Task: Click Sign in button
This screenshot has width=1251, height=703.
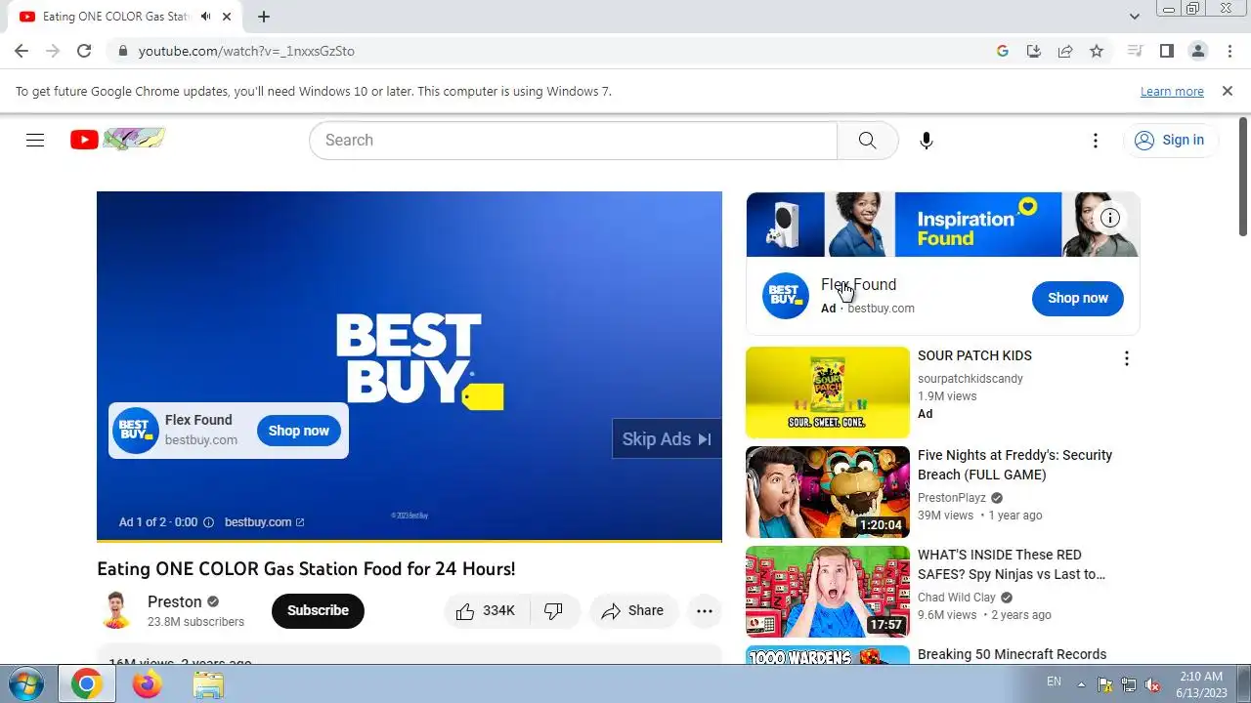Action: click(x=1170, y=140)
